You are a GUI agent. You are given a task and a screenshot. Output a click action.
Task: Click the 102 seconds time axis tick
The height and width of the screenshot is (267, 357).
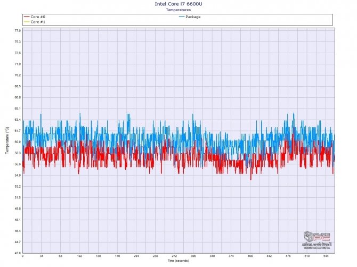79,256
